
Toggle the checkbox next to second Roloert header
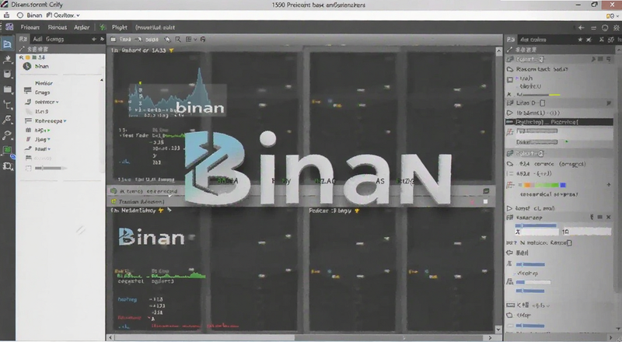click(x=541, y=153)
